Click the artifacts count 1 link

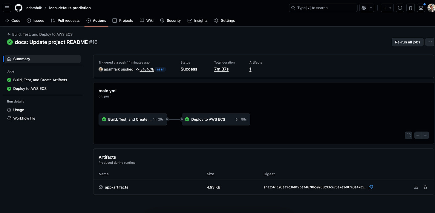click(x=250, y=69)
